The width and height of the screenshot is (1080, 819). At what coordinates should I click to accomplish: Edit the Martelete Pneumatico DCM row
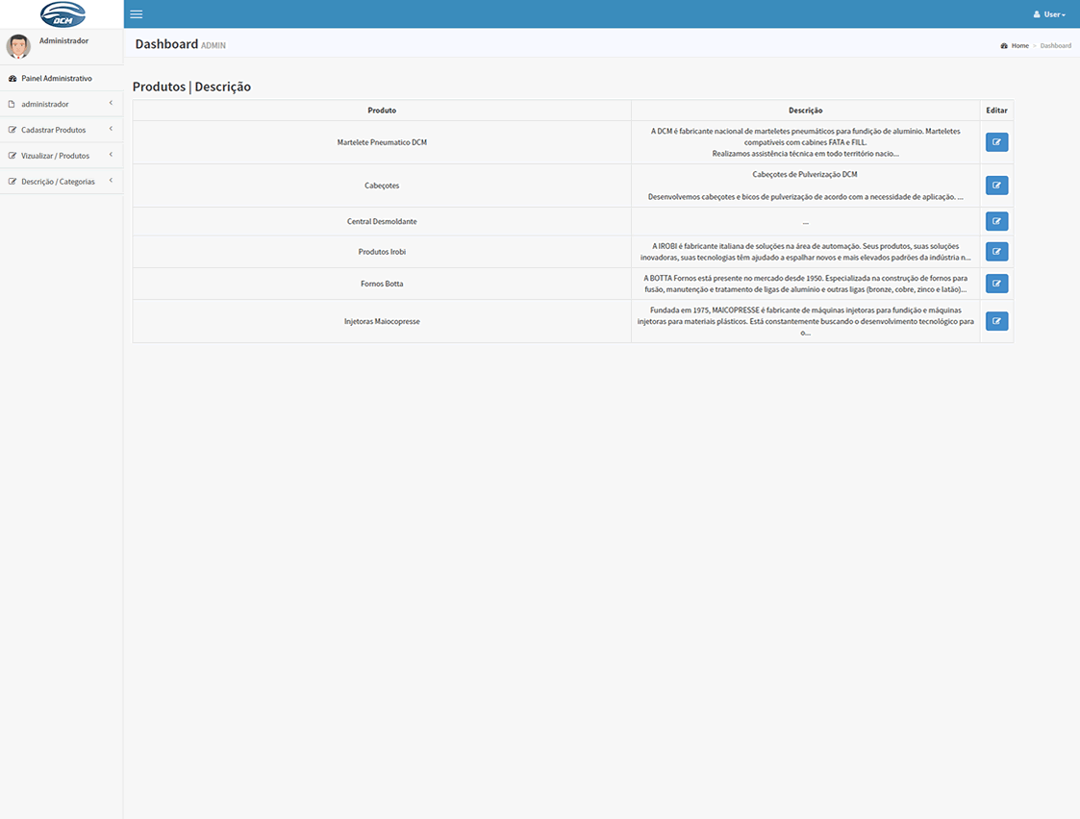point(996,142)
